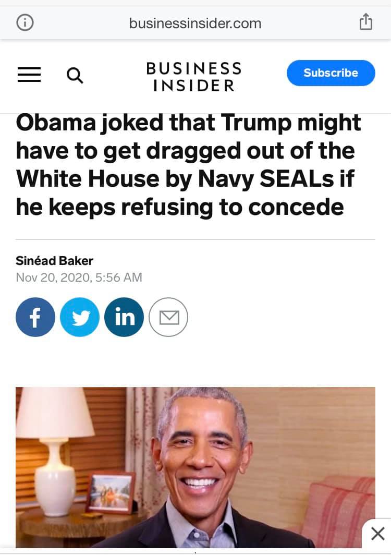Go to the Business Insider logo homepage
This screenshot has height=555, width=391.
(x=194, y=77)
